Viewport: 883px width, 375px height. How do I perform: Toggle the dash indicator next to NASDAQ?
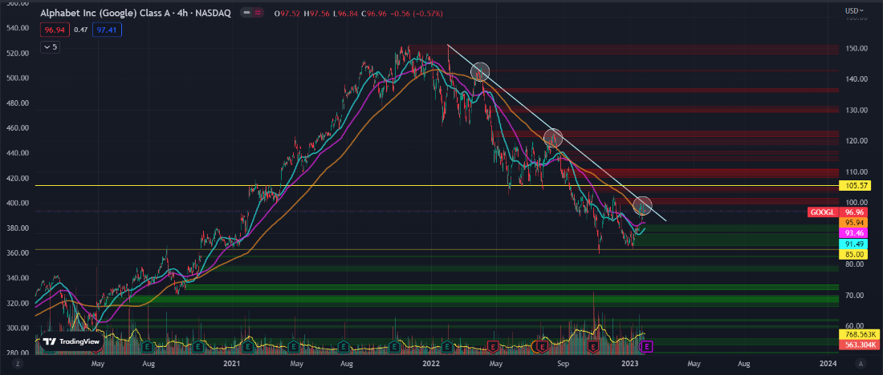point(246,14)
